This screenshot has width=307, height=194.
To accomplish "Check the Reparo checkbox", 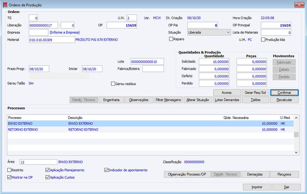I will tap(171, 39).
